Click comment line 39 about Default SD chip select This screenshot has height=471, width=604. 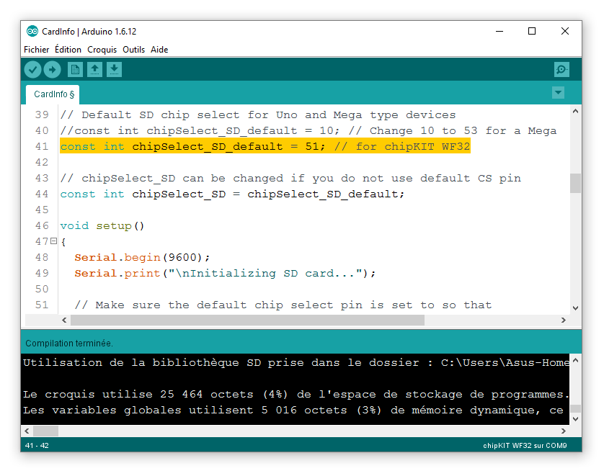point(258,115)
